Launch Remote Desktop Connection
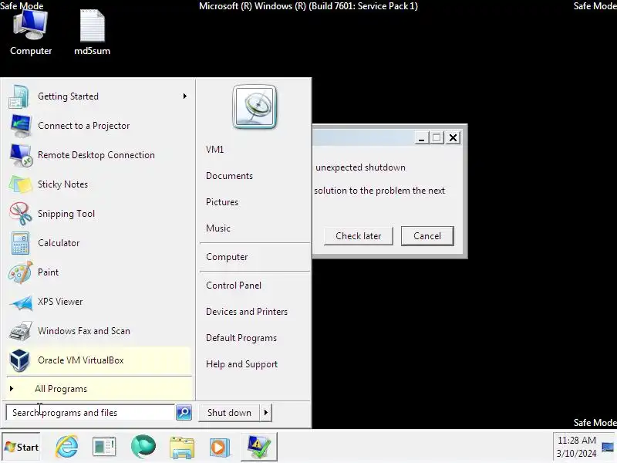 pyautogui.click(x=99, y=155)
